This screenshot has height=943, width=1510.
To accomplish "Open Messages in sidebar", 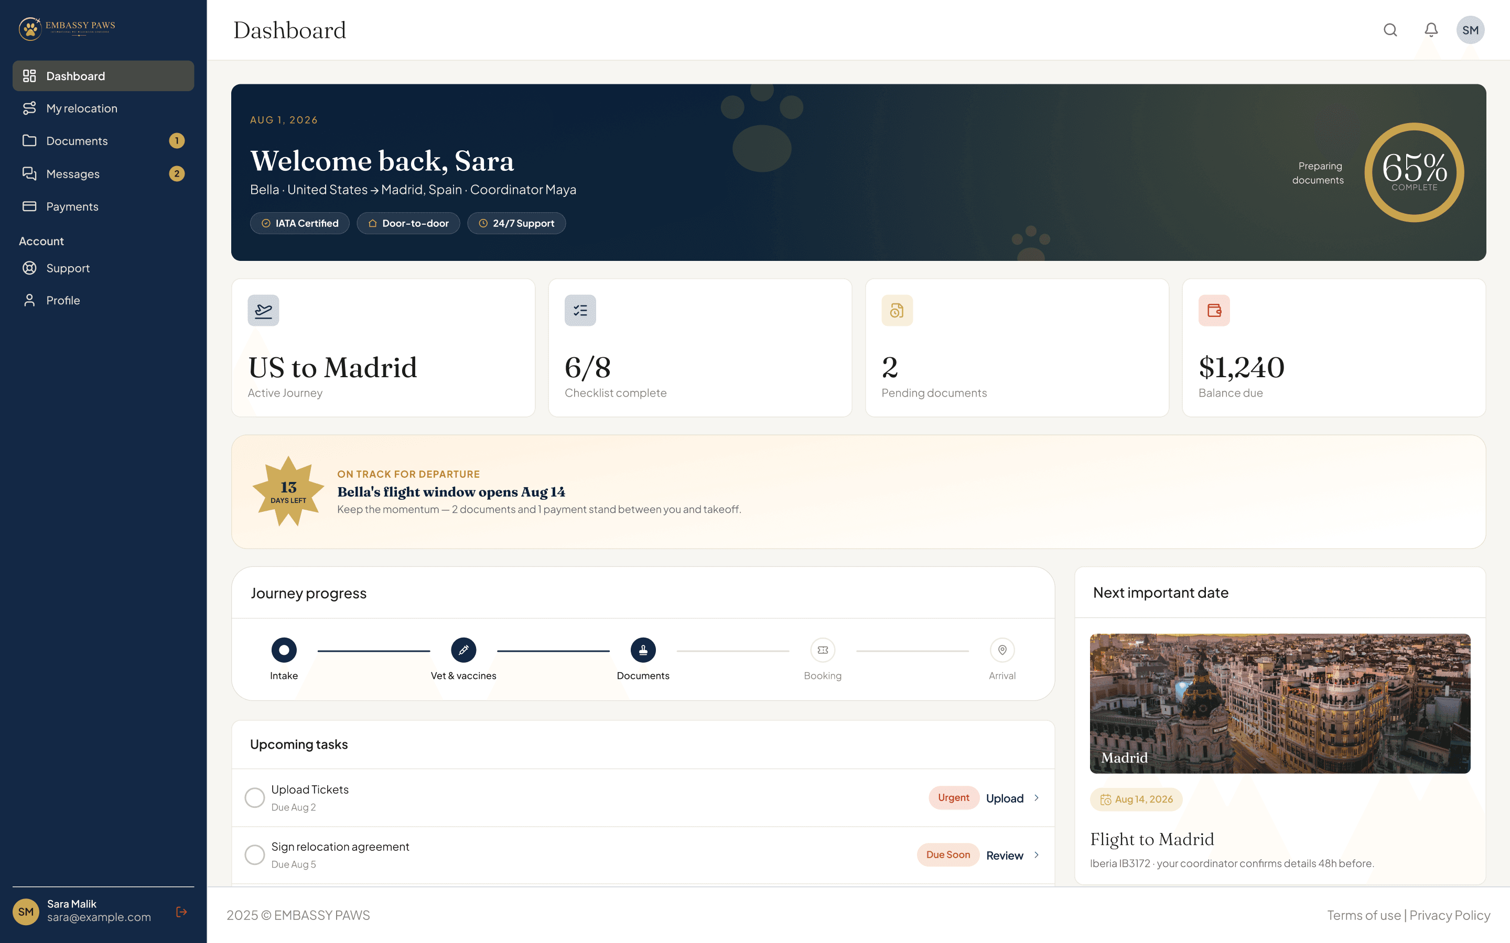I will pos(103,173).
